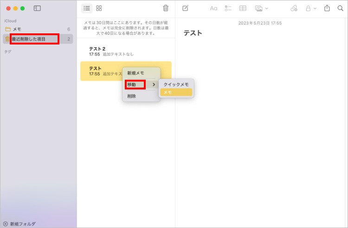Choose 移動 from context menu

click(141, 84)
